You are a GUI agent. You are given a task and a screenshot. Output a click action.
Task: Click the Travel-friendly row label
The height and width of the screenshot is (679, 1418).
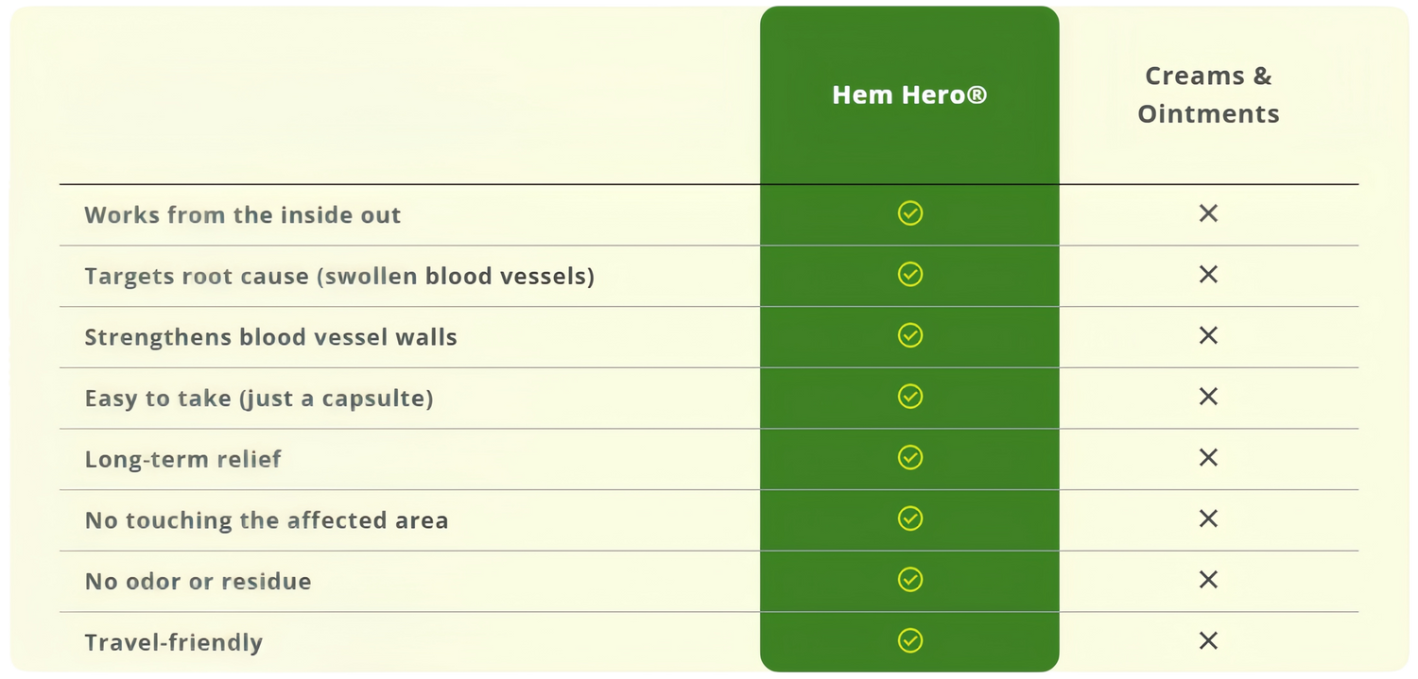[174, 643]
